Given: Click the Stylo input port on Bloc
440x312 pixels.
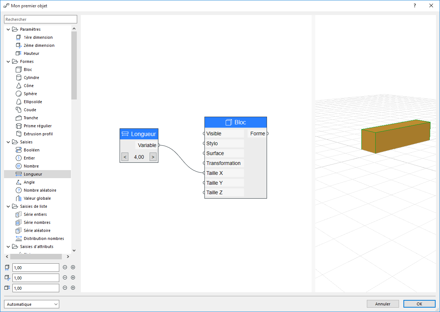Looking at the screenshot, I should [204, 143].
